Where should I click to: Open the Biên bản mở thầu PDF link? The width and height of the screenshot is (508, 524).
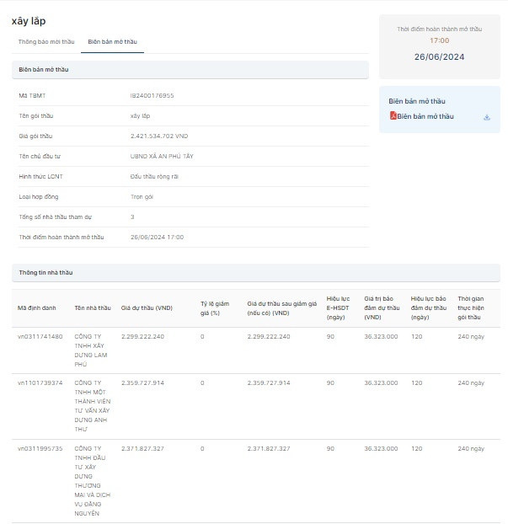pos(425,116)
